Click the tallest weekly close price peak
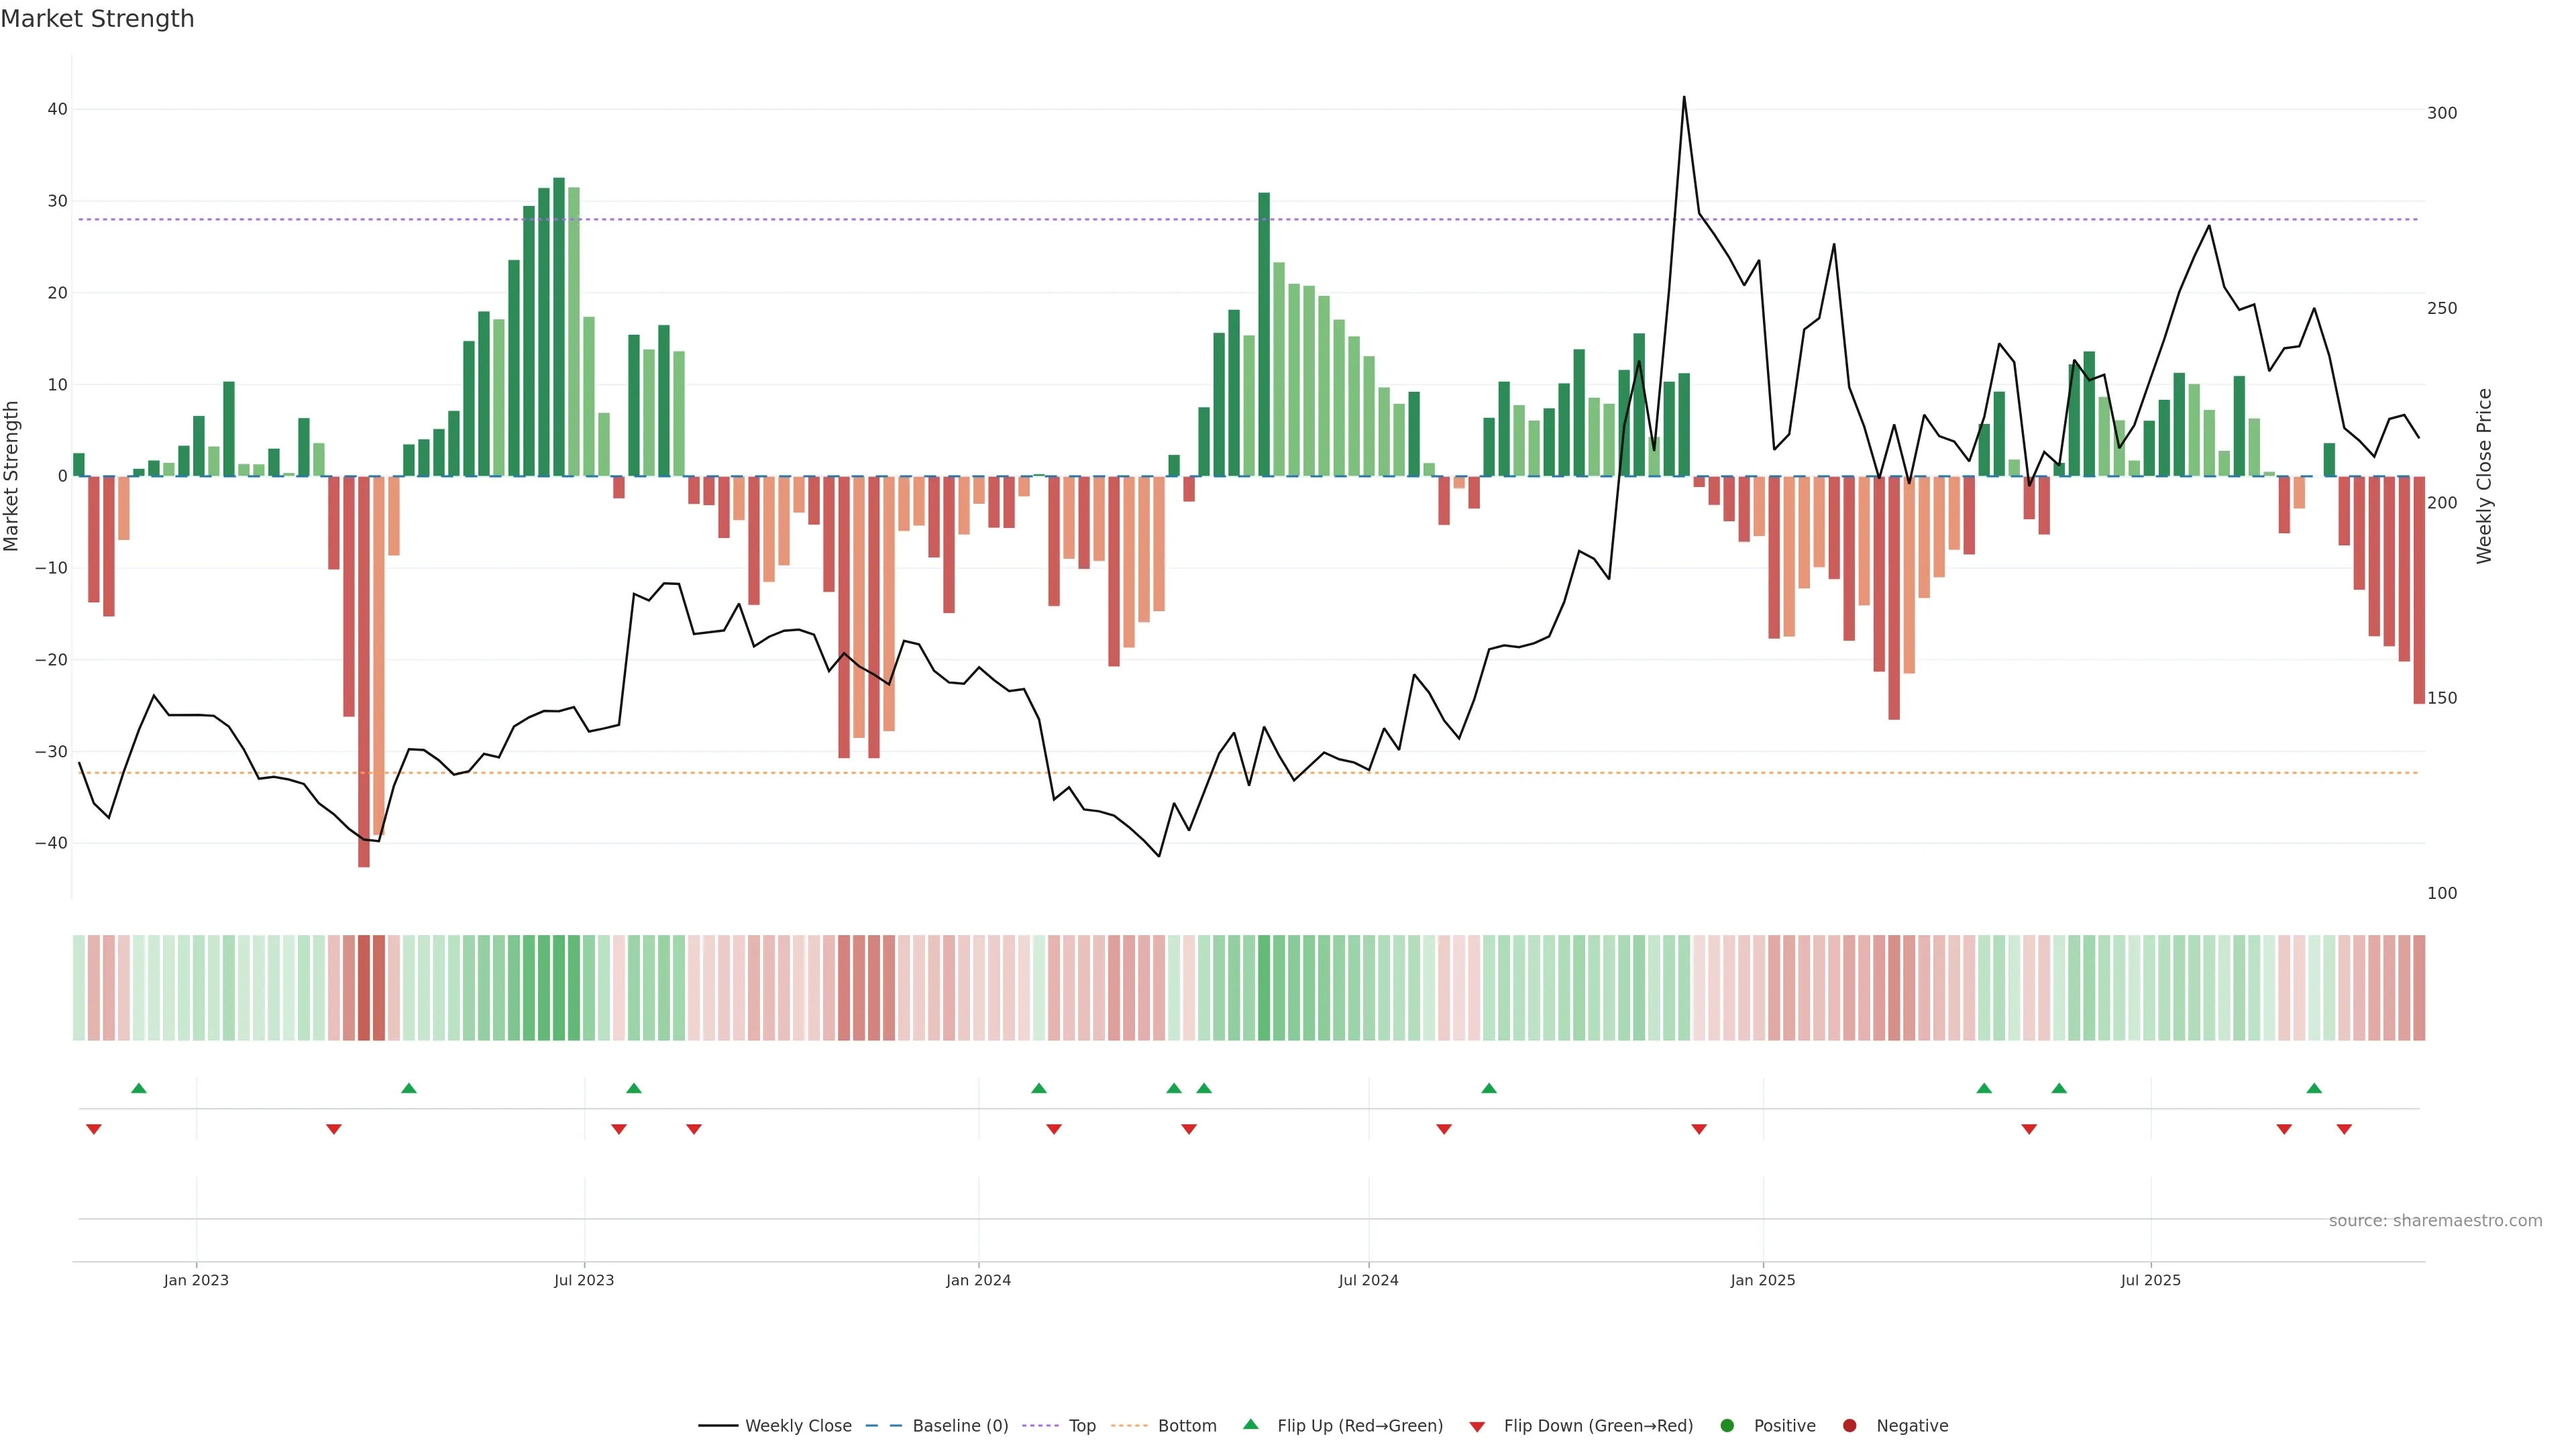 point(1684,98)
